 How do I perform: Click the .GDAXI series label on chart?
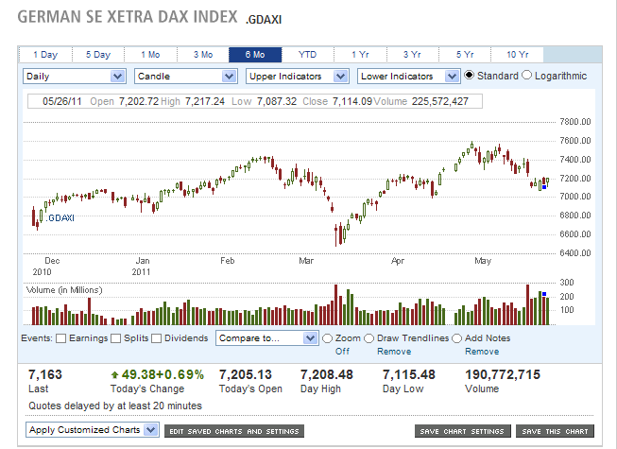click(60, 218)
